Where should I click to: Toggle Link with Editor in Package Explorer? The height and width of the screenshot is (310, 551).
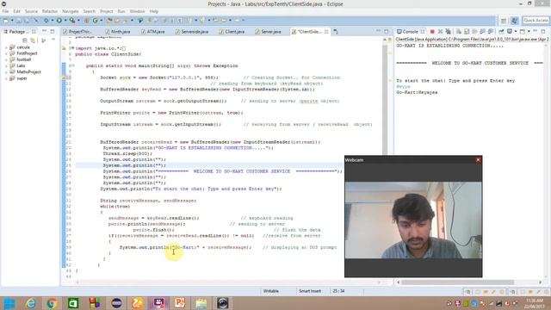click(x=33, y=40)
